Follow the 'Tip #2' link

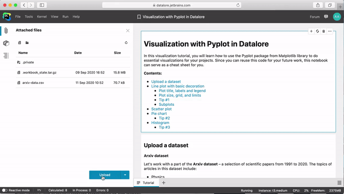click(164, 118)
